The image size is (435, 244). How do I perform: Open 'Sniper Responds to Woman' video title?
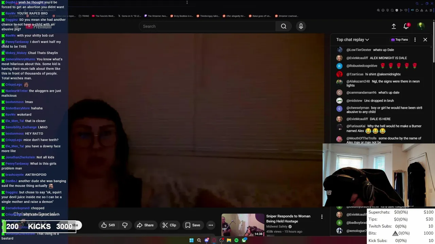point(288,219)
